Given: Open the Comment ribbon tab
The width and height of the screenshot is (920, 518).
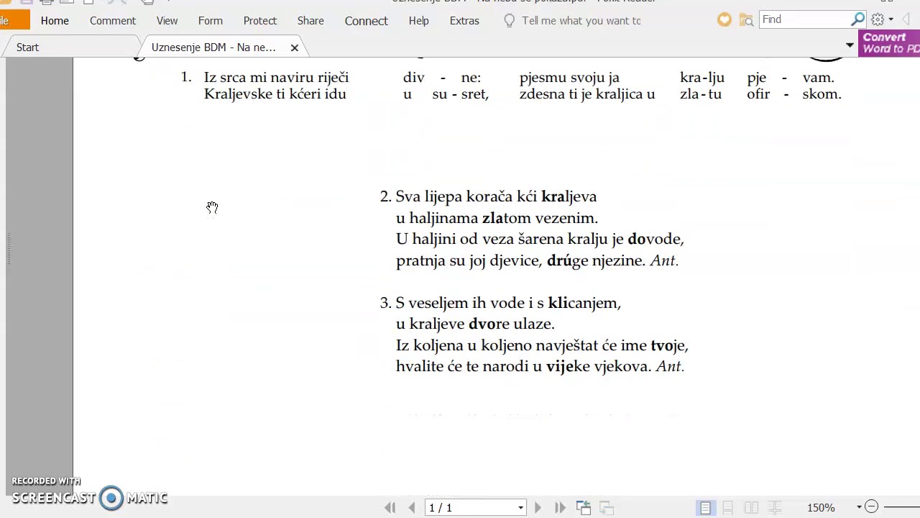Looking at the screenshot, I should (113, 21).
